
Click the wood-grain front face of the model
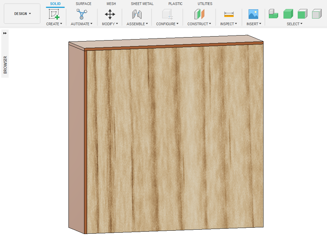tap(174, 139)
